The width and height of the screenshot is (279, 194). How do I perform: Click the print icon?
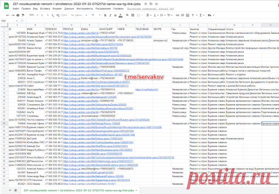(18, 15)
